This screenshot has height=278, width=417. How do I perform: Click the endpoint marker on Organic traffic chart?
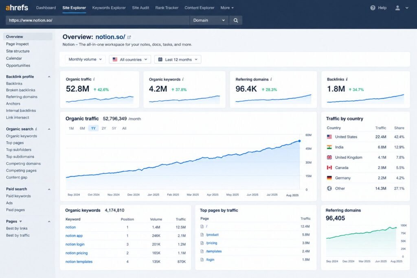point(299,141)
